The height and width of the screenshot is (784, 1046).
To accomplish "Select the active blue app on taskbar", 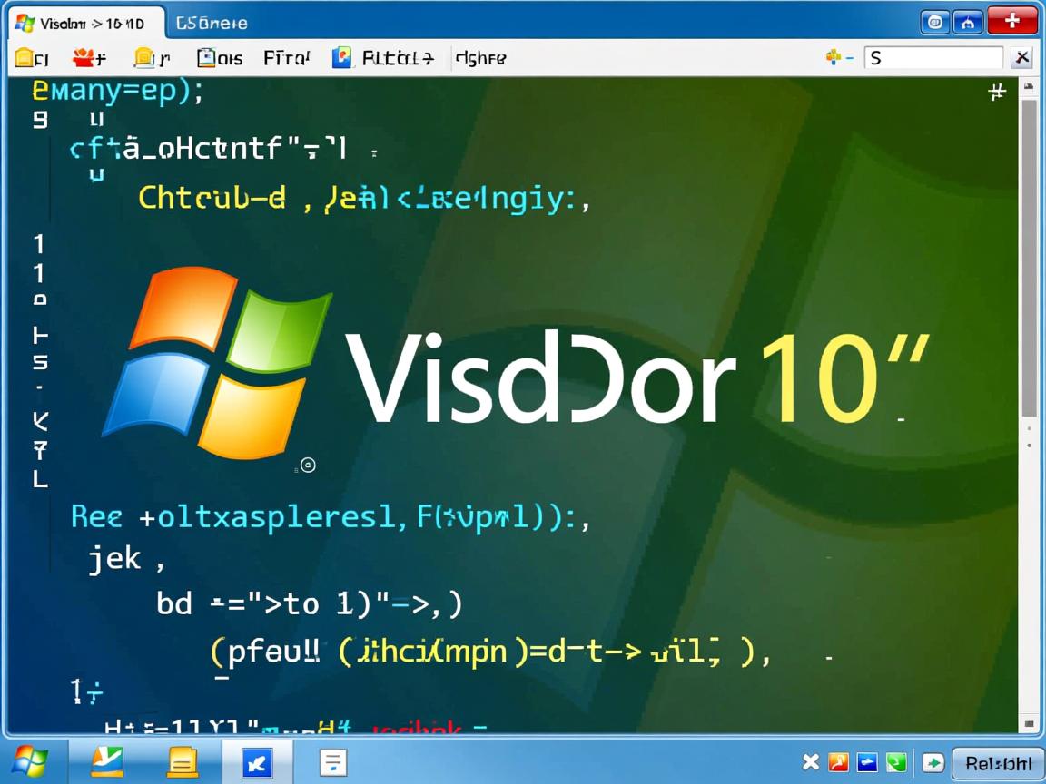I will tap(257, 760).
